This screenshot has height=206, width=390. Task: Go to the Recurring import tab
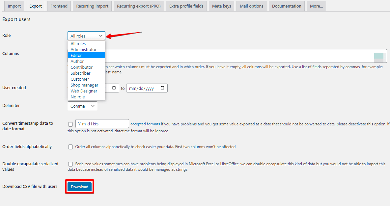(x=92, y=6)
